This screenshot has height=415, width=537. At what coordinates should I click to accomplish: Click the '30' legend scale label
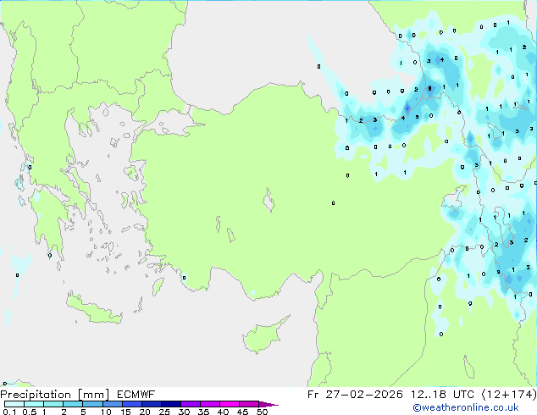pyautogui.click(x=184, y=412)
